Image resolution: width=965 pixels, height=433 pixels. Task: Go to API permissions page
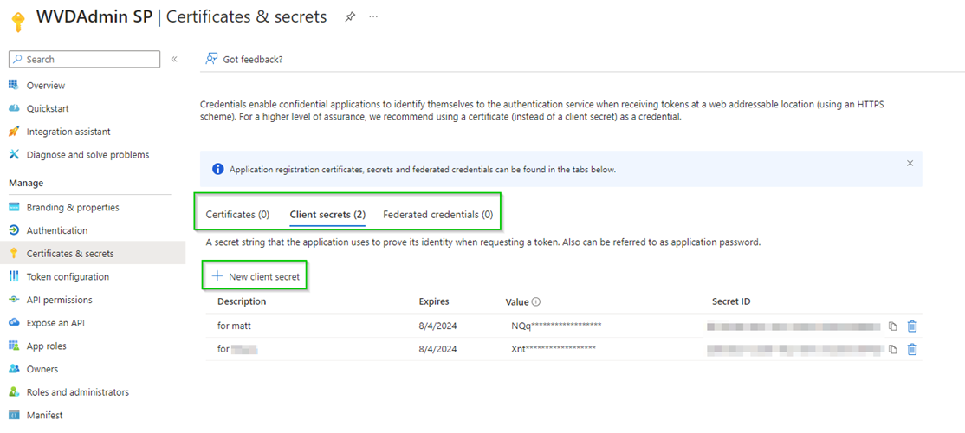[59, 300]
